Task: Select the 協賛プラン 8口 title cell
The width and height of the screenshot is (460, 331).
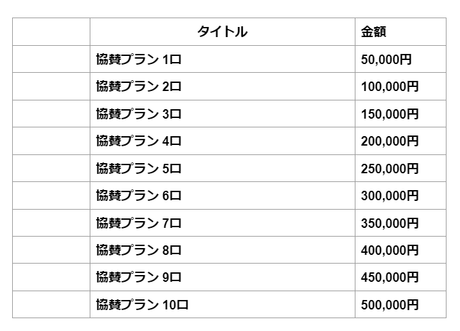Action: tap(139, 250)
